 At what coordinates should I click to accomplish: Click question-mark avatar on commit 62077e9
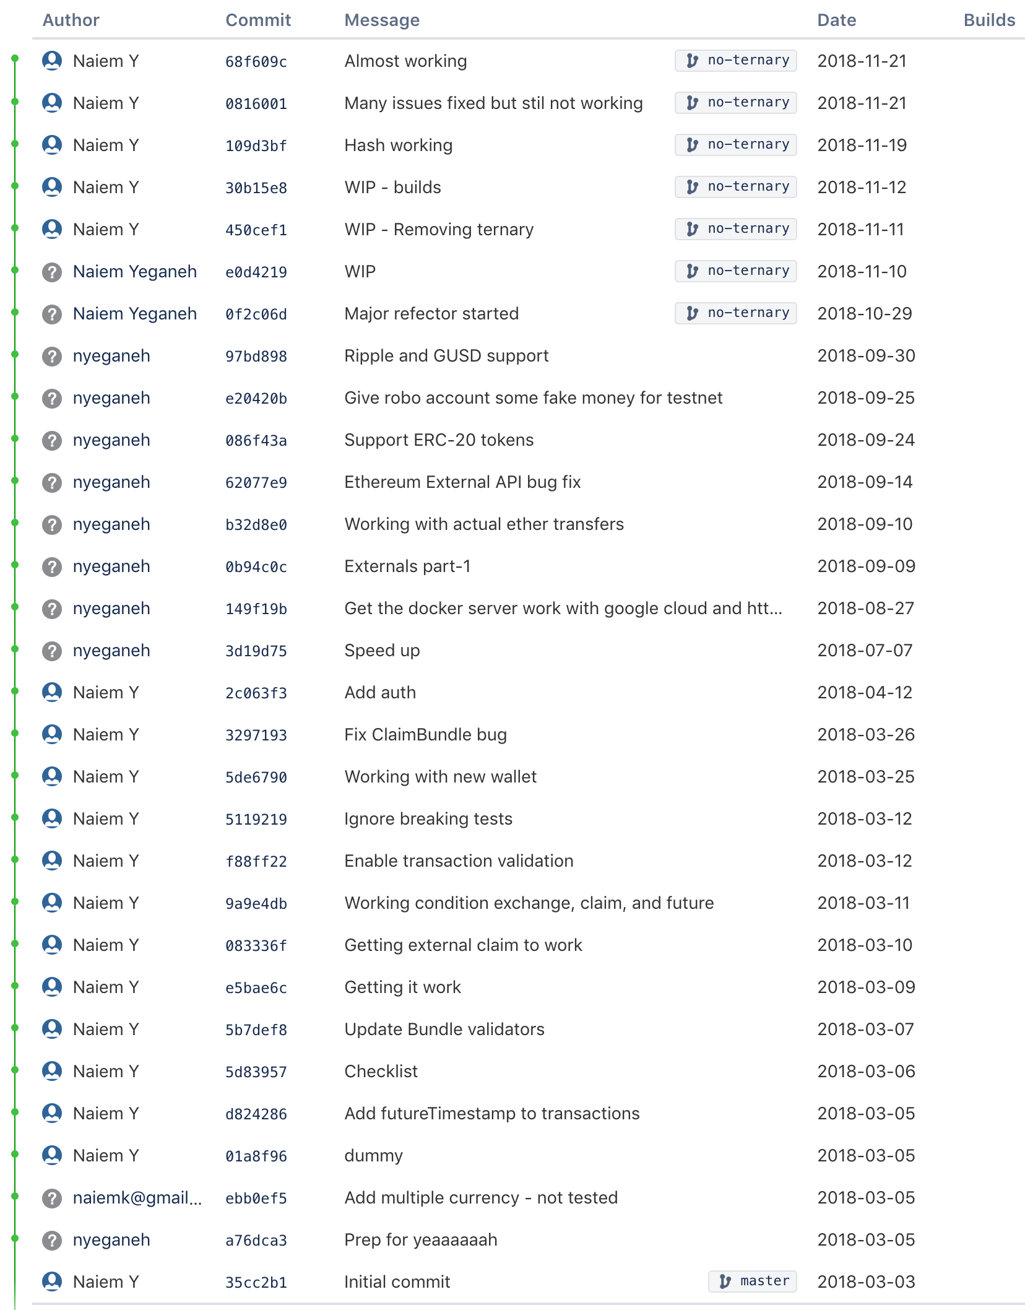52,482
